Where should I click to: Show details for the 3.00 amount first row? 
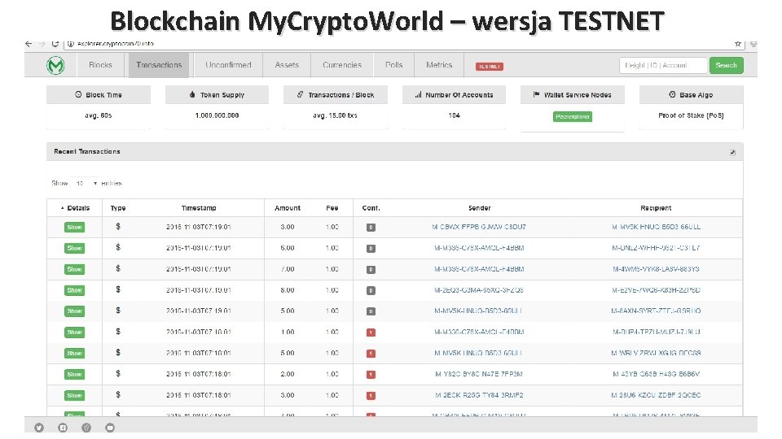[75, 228]
